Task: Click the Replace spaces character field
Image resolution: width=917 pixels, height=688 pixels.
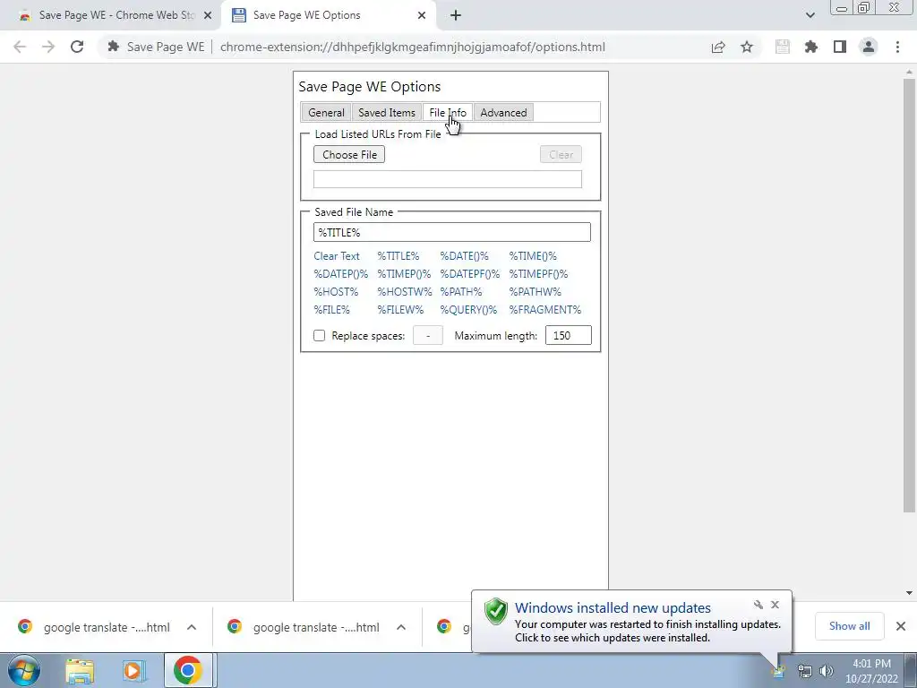Action: point(428,335)
